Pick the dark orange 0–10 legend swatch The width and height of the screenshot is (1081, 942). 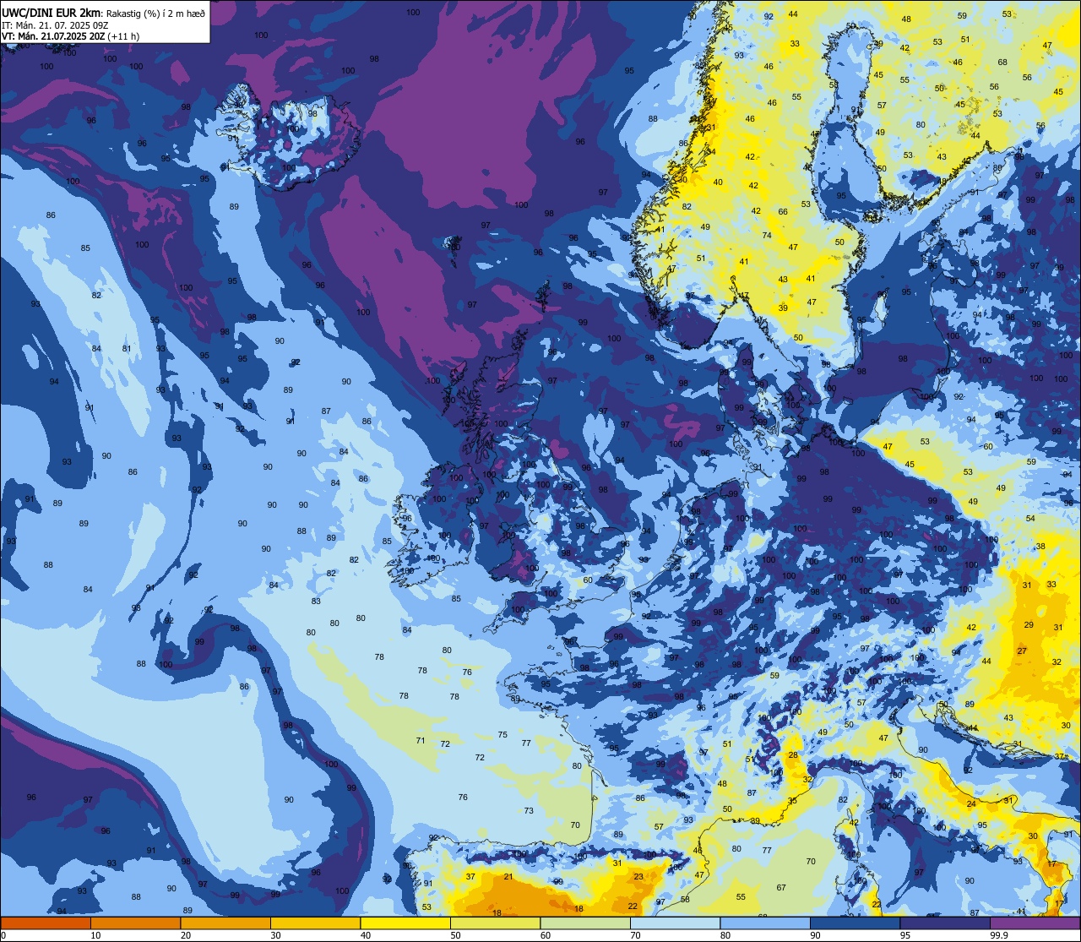tap(46, 923)
